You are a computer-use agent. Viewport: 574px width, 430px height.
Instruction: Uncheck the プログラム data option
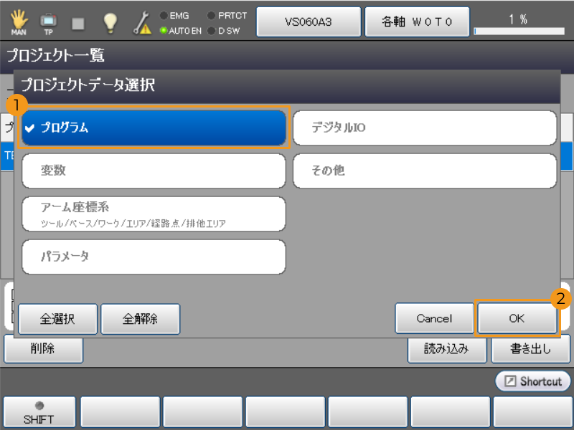click(x=154, y=128)
